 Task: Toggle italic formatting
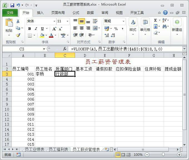click(36, 29)
